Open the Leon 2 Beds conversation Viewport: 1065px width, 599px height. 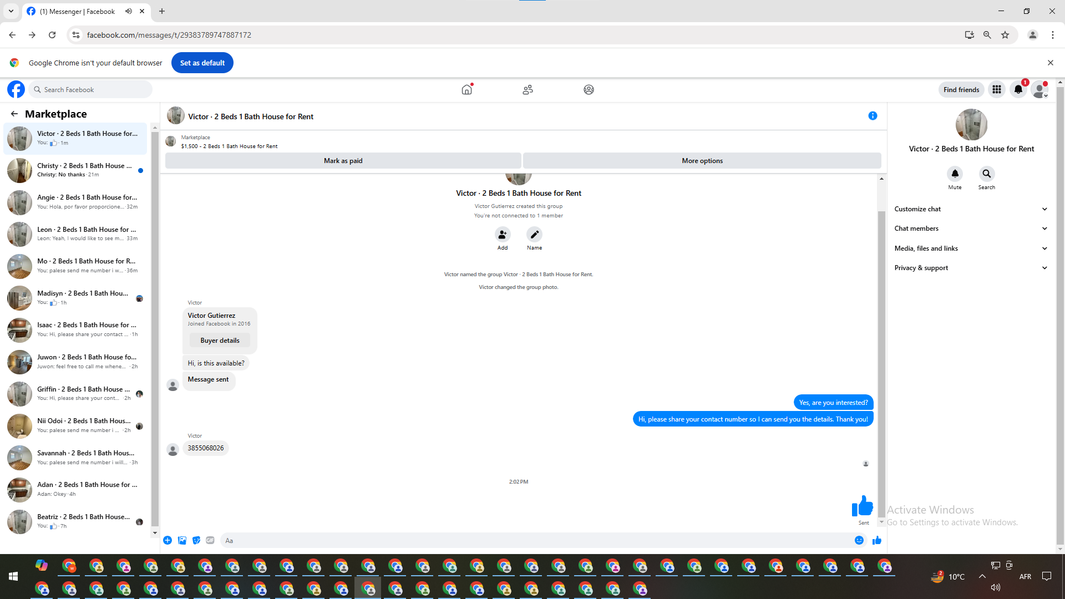point(75,234)
